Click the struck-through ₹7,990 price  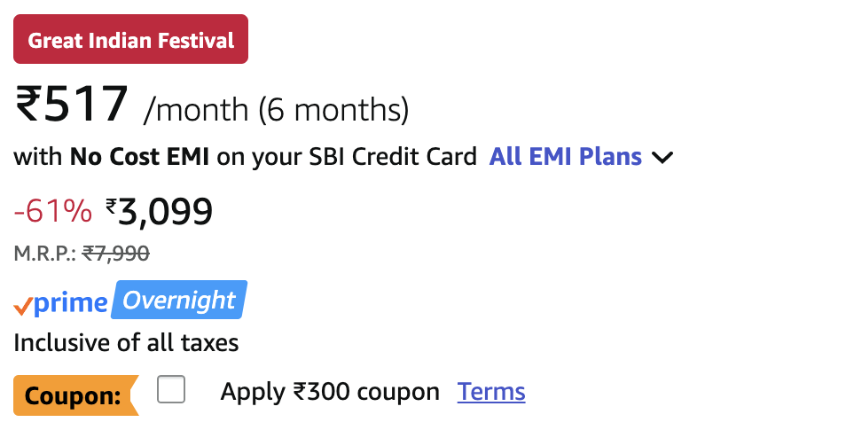(115, 254)
